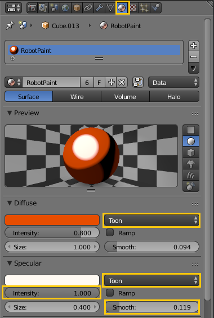Open the Specular shader Toon dropdown
This screenshot has height=318, width=214.
coord(151,281)
